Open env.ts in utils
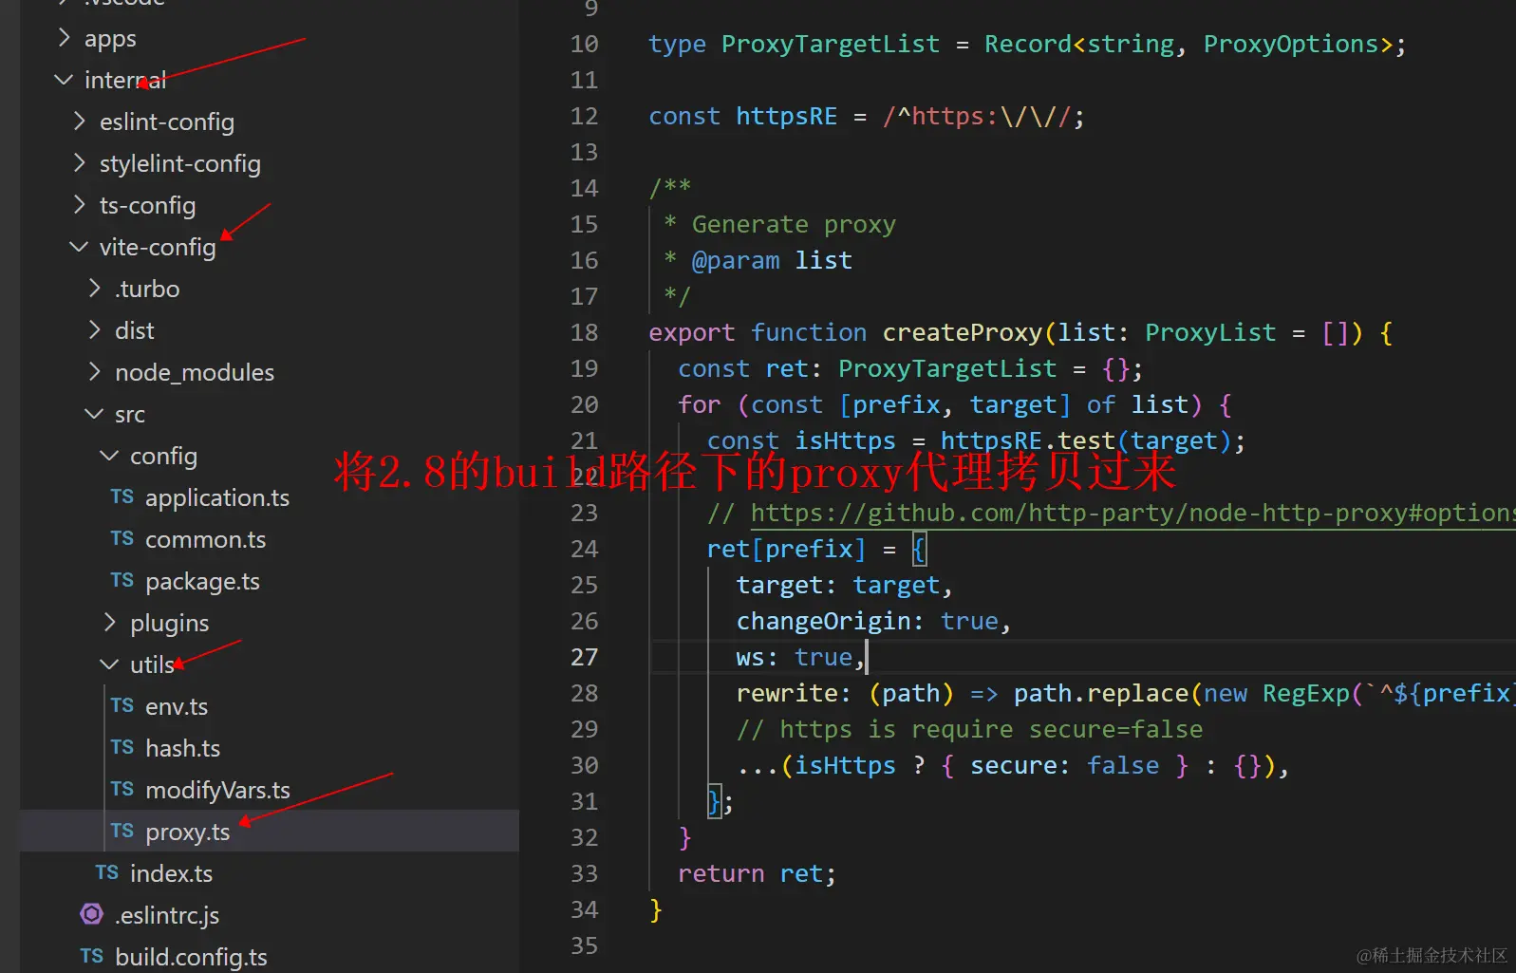The height and width of the screenshot is (973, 1516). click(177, 706)
